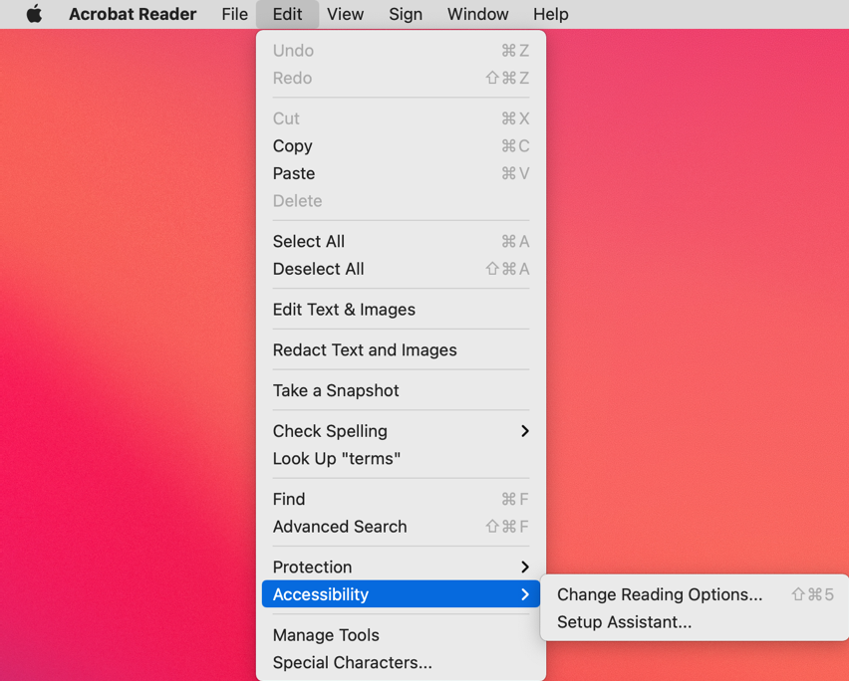Open the File menu
Screen dimensions: 849x681
[x=234, y=14]
